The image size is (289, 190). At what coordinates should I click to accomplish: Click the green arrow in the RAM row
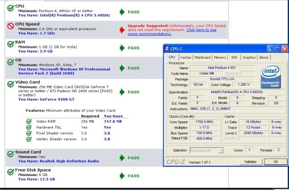click(x=122, y=48)
